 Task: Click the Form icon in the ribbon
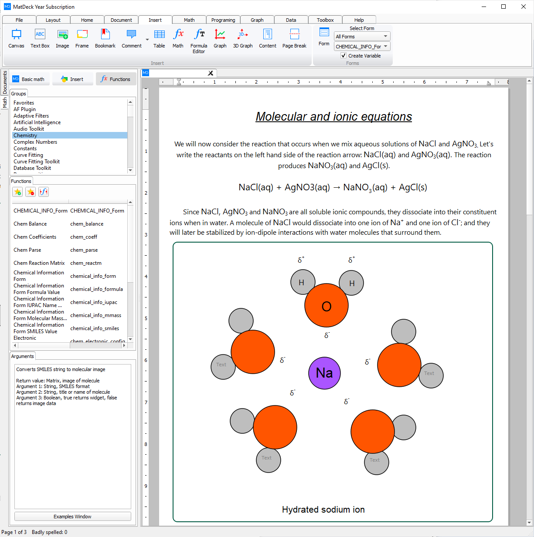324,37
